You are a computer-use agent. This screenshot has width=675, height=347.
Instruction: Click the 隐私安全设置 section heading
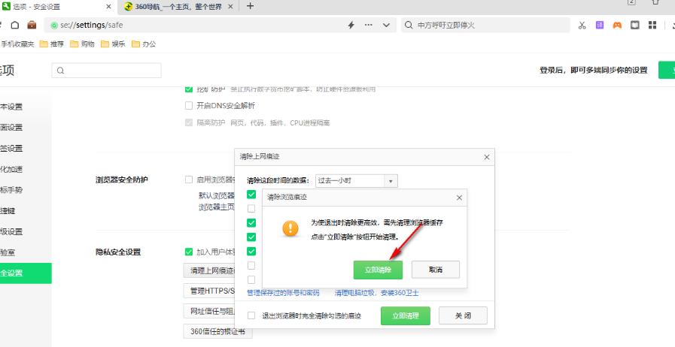(x=118, y=252)
